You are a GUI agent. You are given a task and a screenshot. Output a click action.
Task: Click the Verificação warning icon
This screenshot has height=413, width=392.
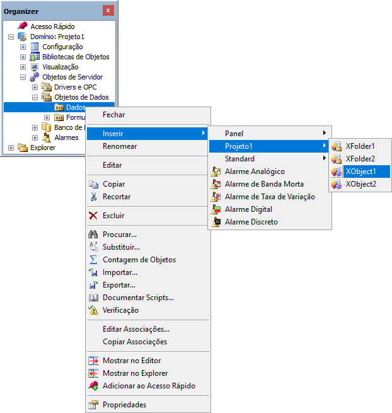(93, 310)
